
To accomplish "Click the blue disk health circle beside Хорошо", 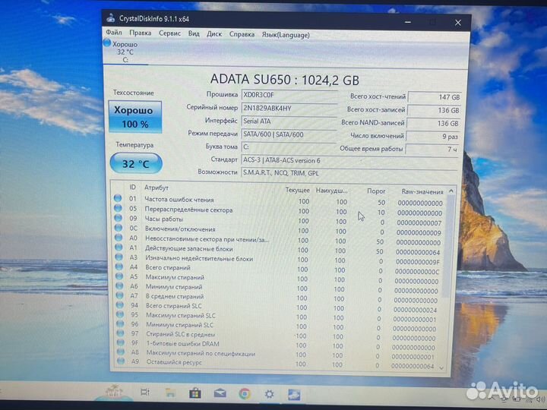I will [x=107, y=43].
